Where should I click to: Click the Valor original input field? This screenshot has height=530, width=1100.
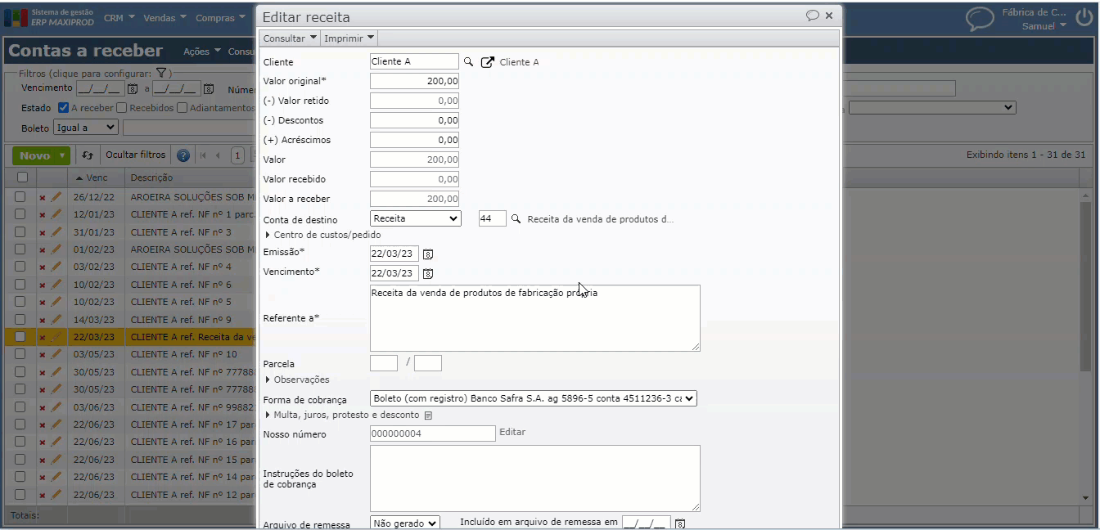pyautogui.click(x=414, y=81)
